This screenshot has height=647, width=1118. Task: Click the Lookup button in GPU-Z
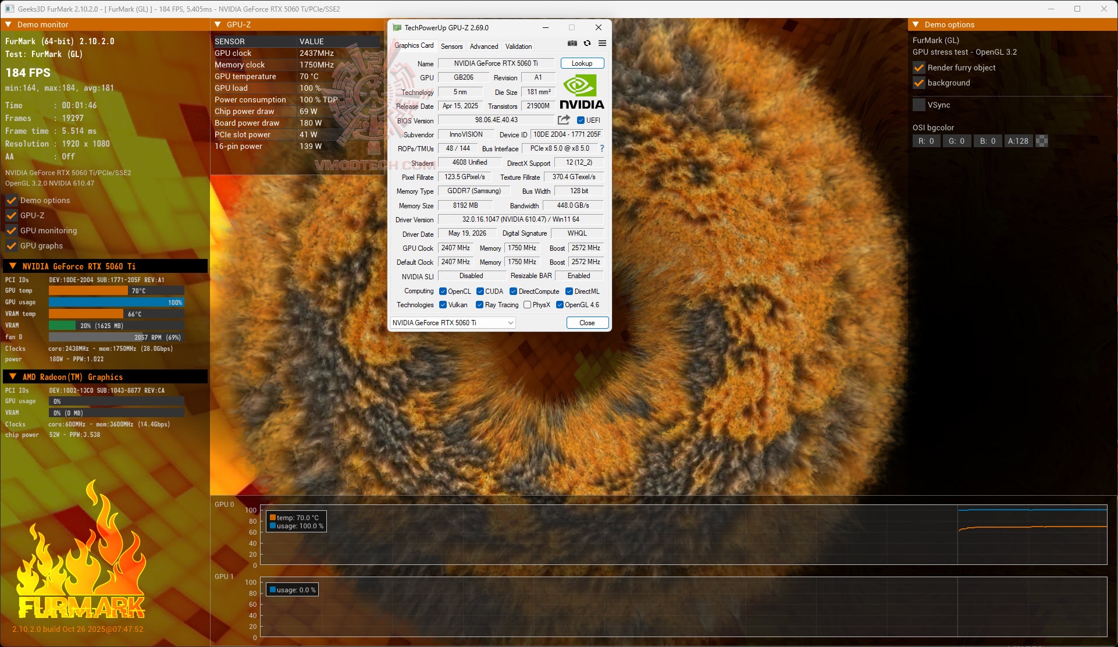[x=582, y=63]
